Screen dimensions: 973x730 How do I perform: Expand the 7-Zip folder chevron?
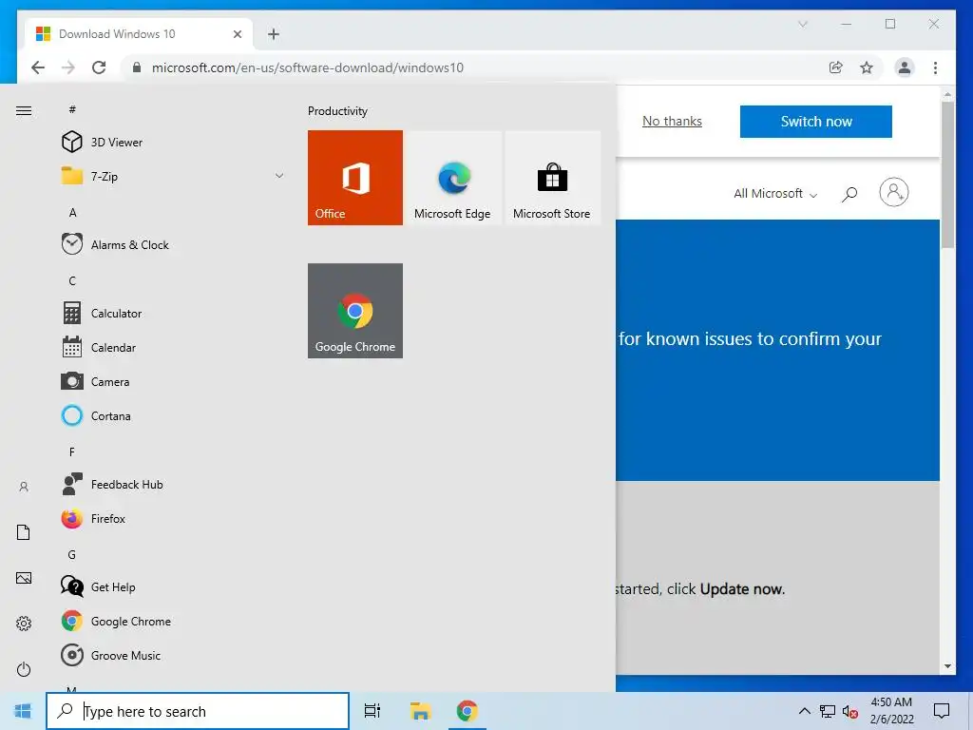click(279, 176)
